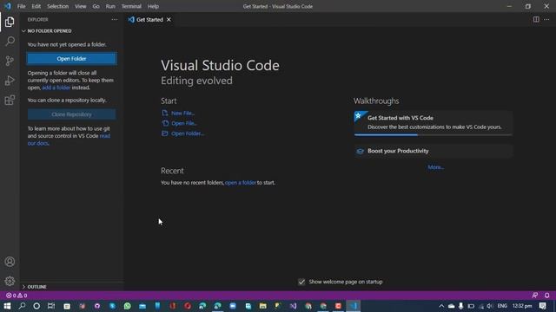The width and height of the screenshot is (556, 312).
Task: Open the Windows action center icon
Action: click(543, 306)
